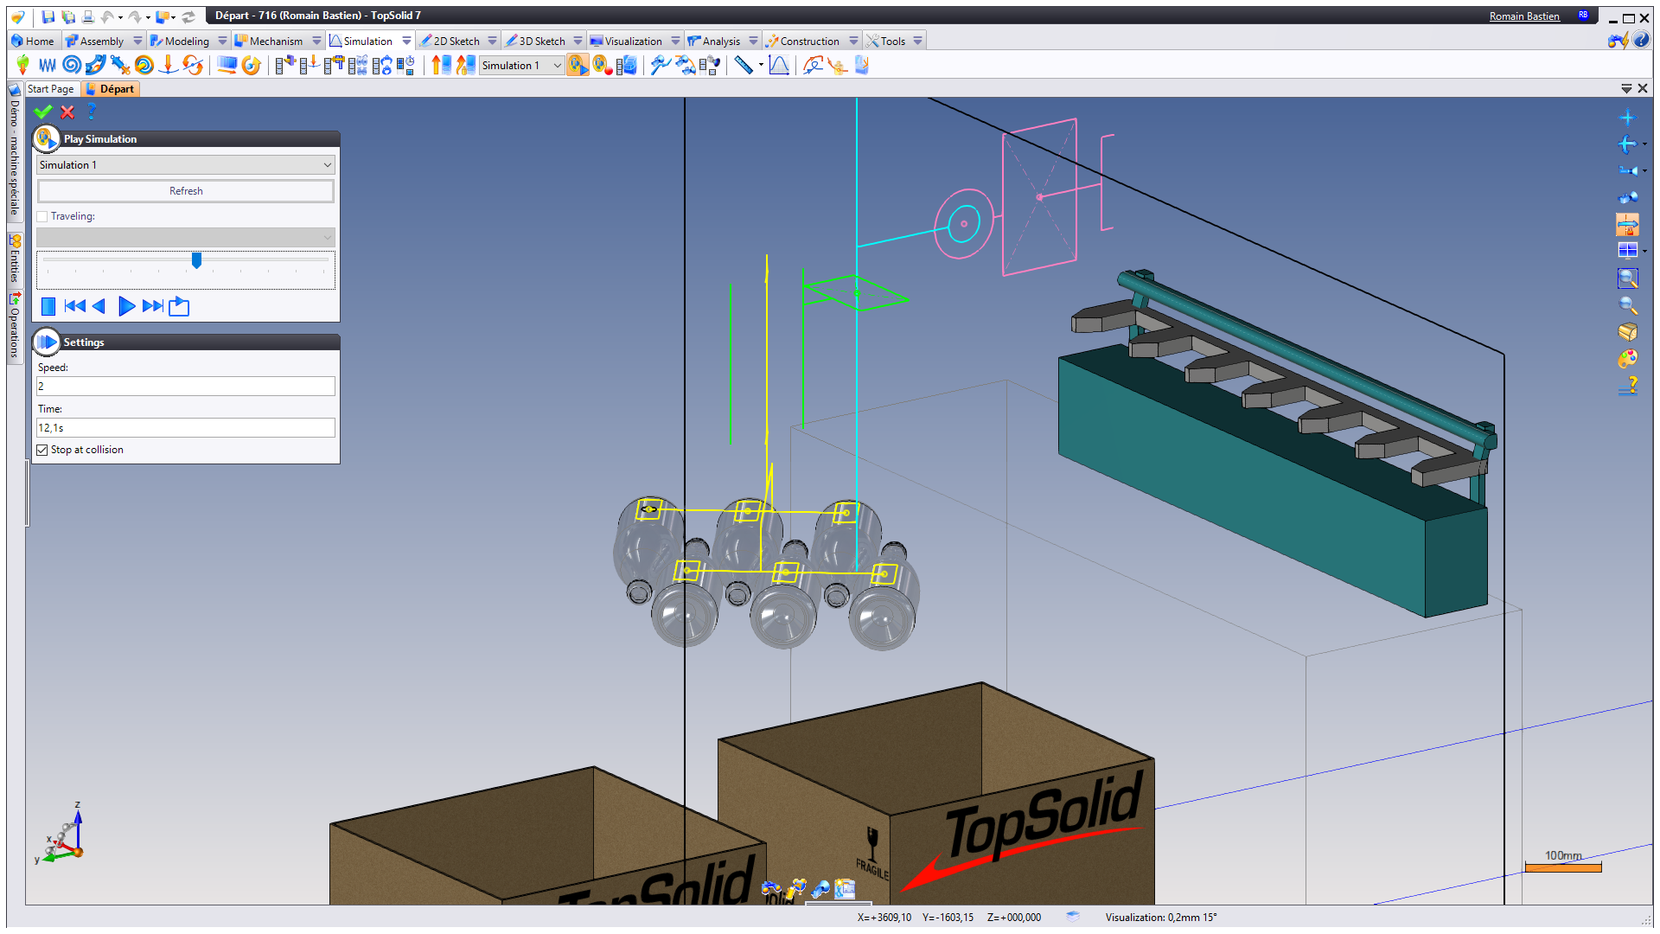Click the document icon in bottom viewport toolbar
This screenshot has width=1660, height=934.
point(845,888)
